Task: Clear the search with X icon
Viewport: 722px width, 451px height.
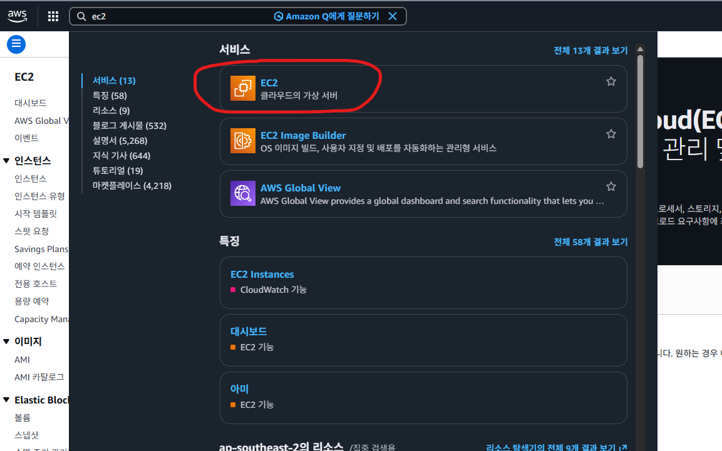Action: pos(393,16)
